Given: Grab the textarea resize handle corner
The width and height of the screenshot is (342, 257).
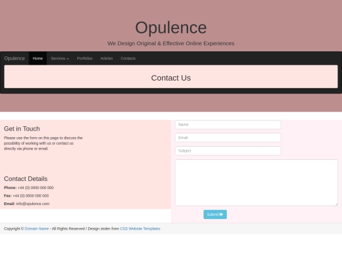Looking at the screenshot, I should point(336,204).
